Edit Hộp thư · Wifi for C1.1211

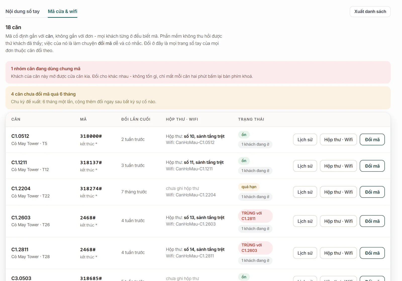coord(338,166)
